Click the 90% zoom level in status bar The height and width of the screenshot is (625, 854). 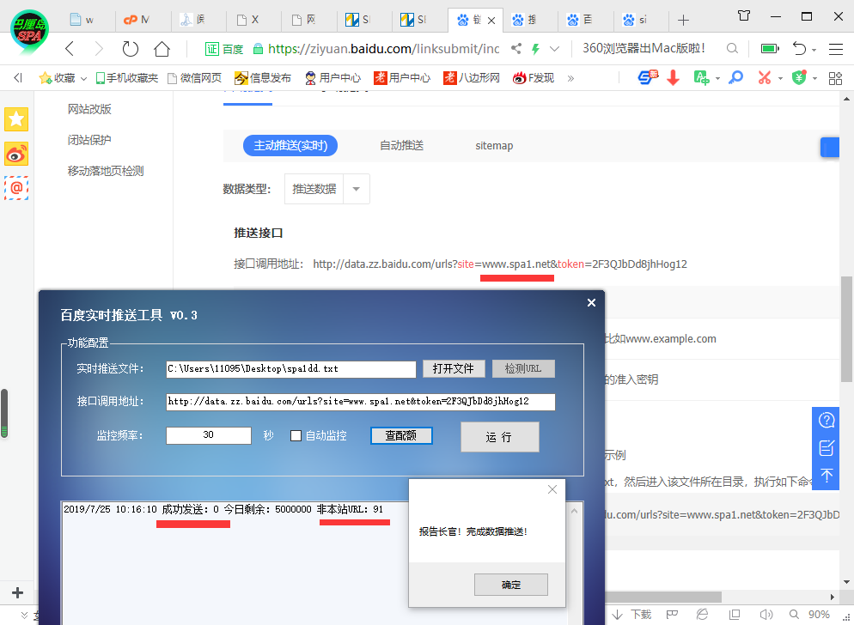[x=819, y=615]
